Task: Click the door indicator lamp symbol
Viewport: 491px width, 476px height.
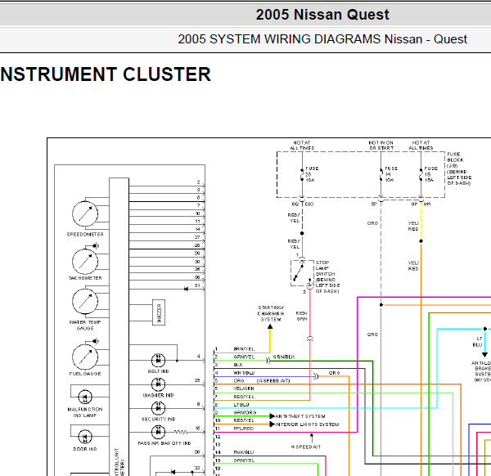Action: pos(85,438)
